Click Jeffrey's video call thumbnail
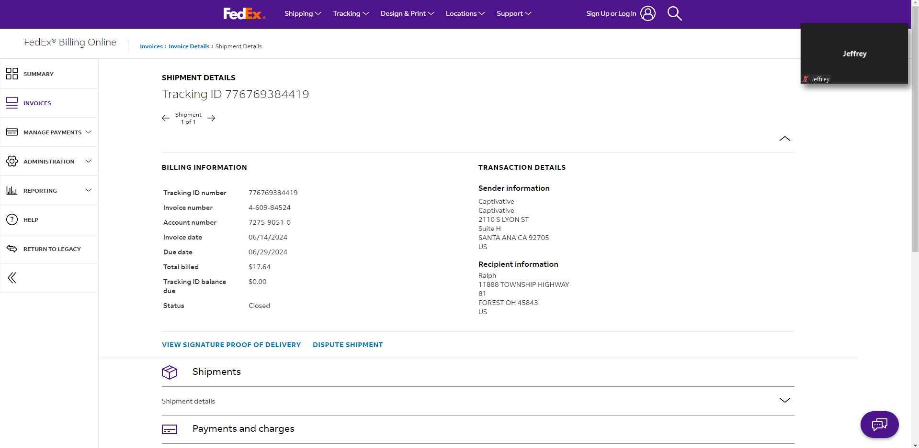The width and height of the screenshot is (919, 448). pos(854,54)
